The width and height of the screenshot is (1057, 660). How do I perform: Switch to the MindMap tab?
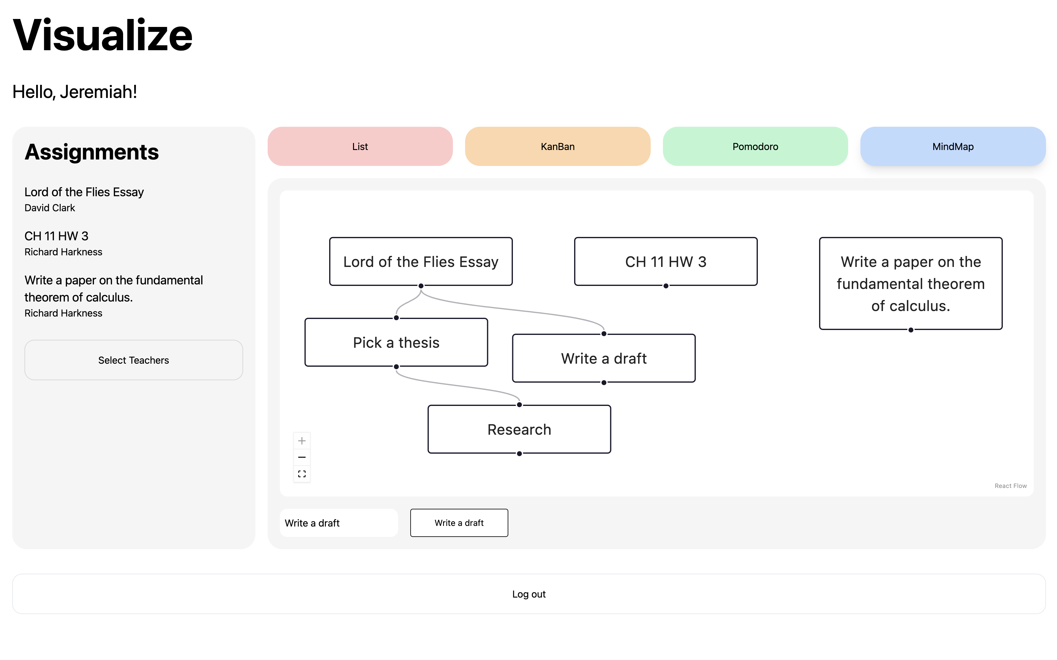tap(953, 146)
